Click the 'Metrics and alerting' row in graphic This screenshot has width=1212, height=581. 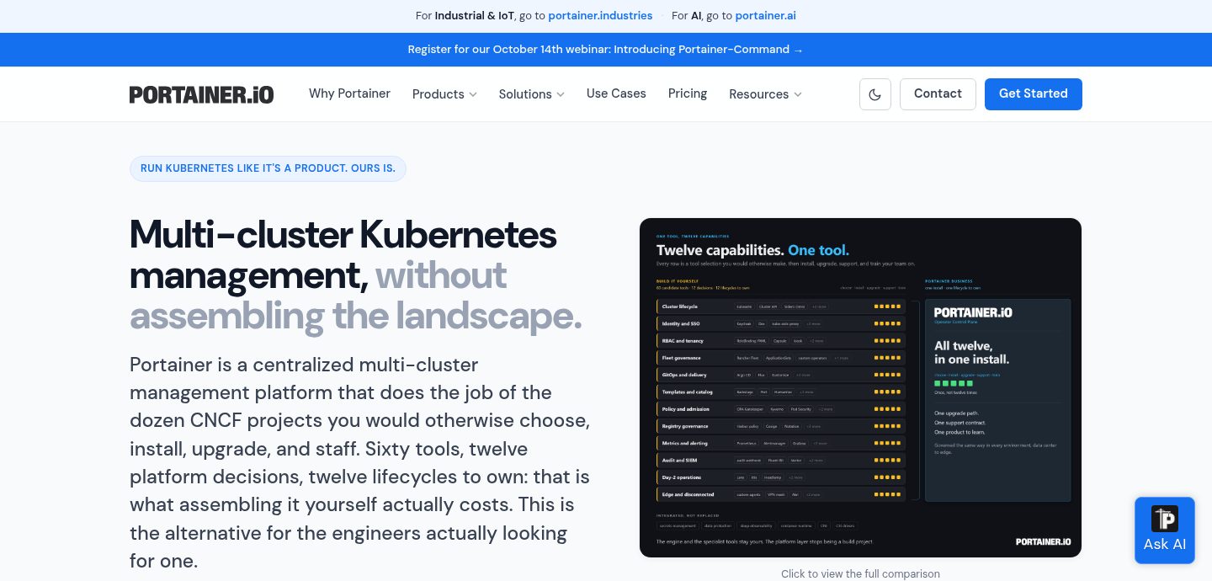780,443
